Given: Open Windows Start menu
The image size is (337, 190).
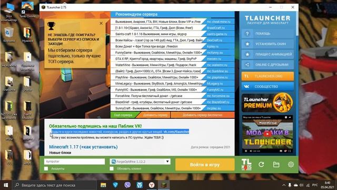Looking at the screenshot, I should pyautogui.click(x=6, y=185).
